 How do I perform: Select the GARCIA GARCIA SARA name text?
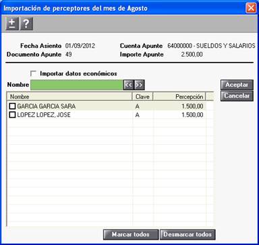[x=47, y=106]
